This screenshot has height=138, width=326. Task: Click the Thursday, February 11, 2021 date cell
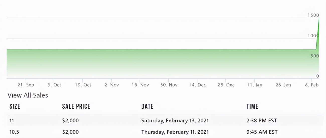(x=175, y=132)
